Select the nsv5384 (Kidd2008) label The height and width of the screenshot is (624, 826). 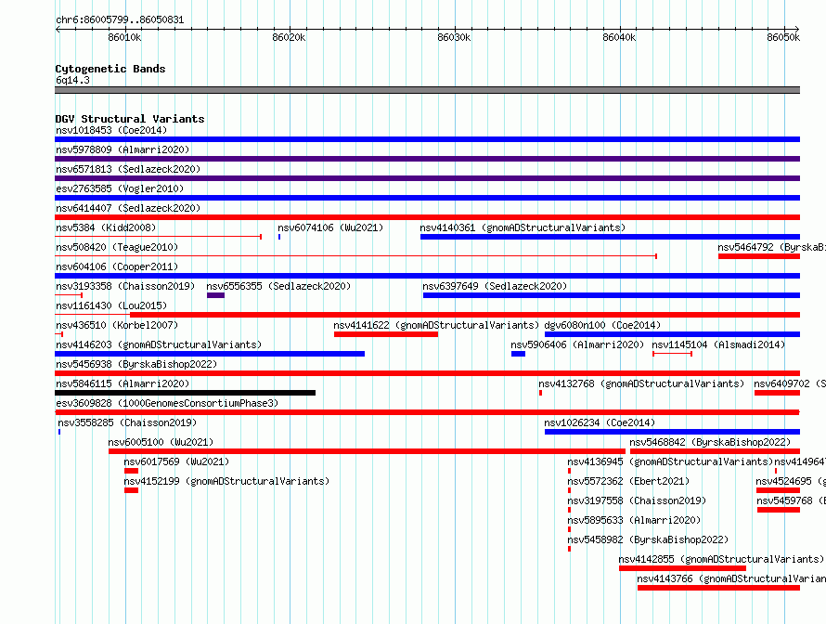pos(106,227)
